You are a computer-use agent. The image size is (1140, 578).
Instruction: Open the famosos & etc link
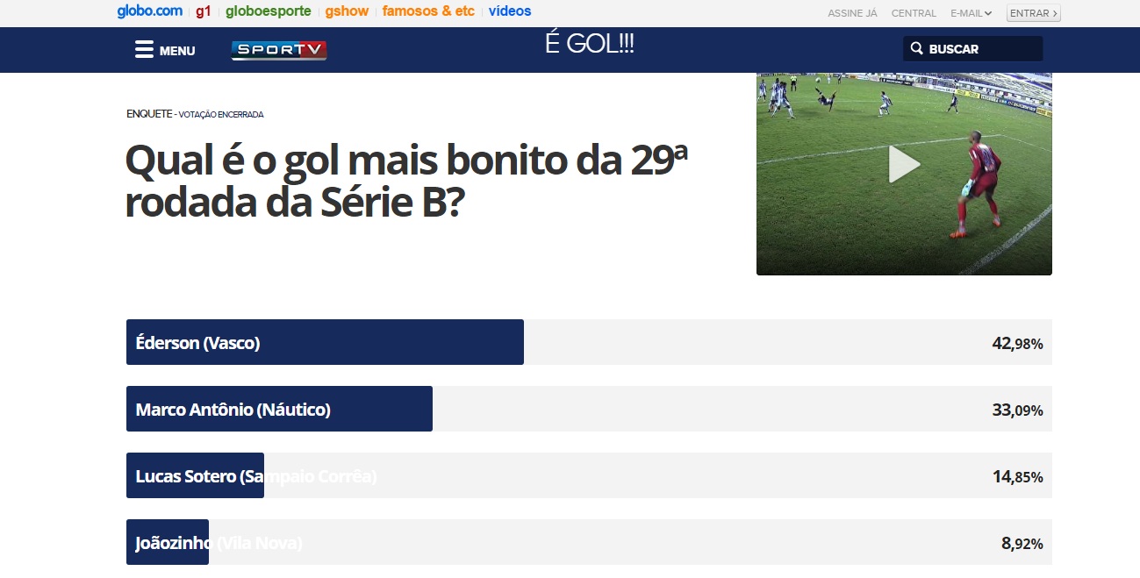click(428, 11)
